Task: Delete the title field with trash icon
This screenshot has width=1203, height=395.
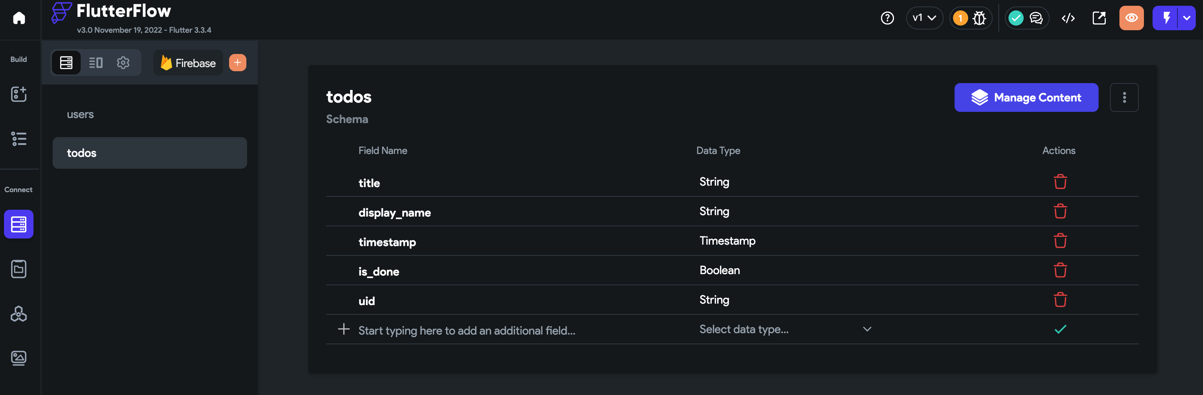Action: [x=1060, y=181]
